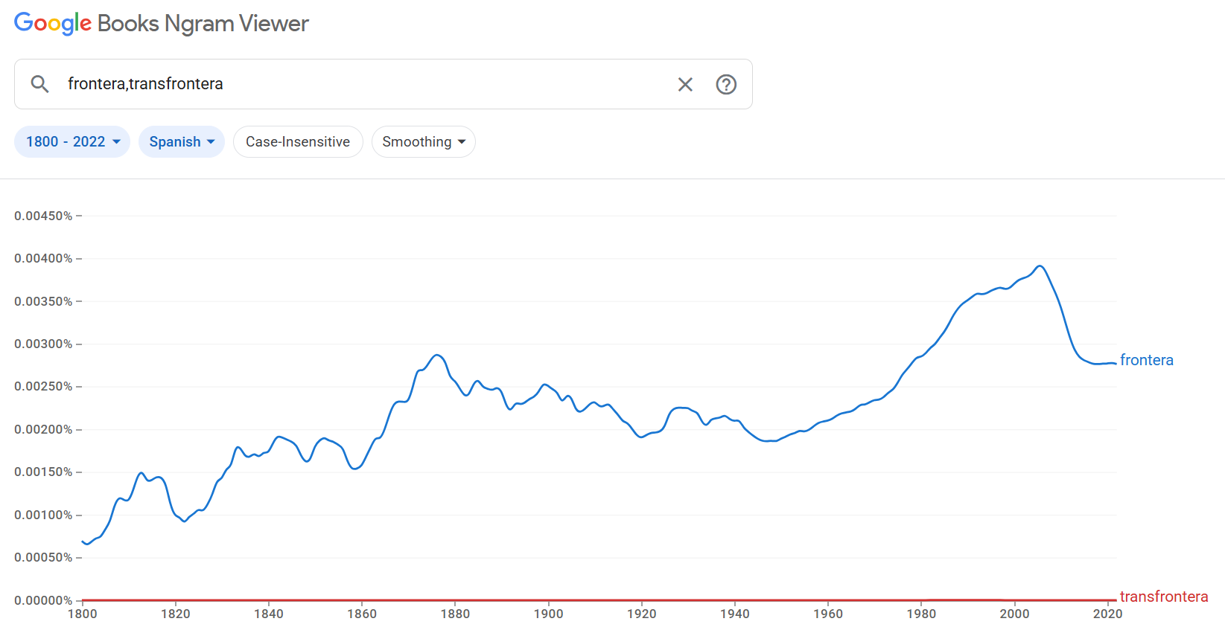Click the transfrontera line label
This screenshot has width=1225, height=633.
pyautogui.click(x=1163, y=597)
